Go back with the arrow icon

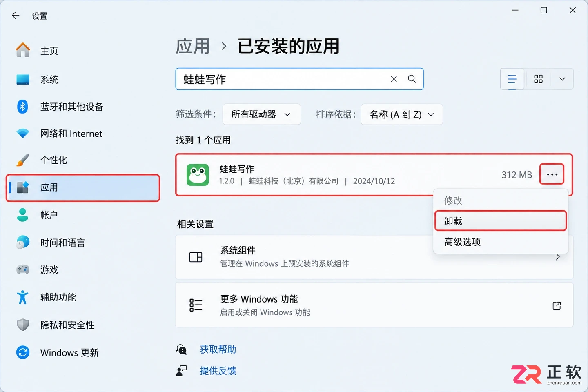16,16
